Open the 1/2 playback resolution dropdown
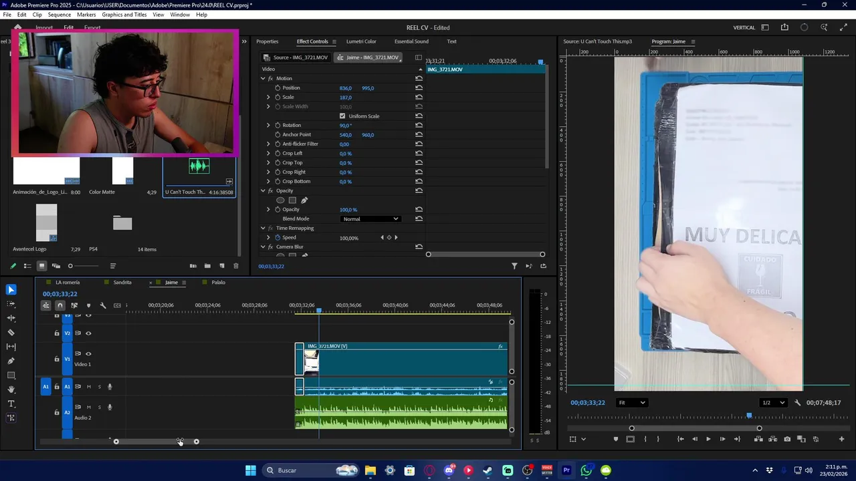 [x=774, y=403]
